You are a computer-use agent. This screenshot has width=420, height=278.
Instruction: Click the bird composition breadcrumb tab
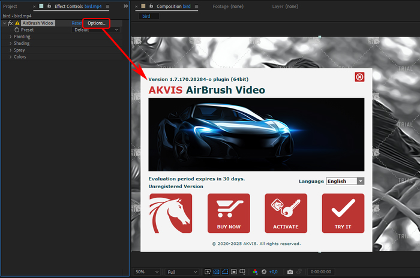coord(149,16)
